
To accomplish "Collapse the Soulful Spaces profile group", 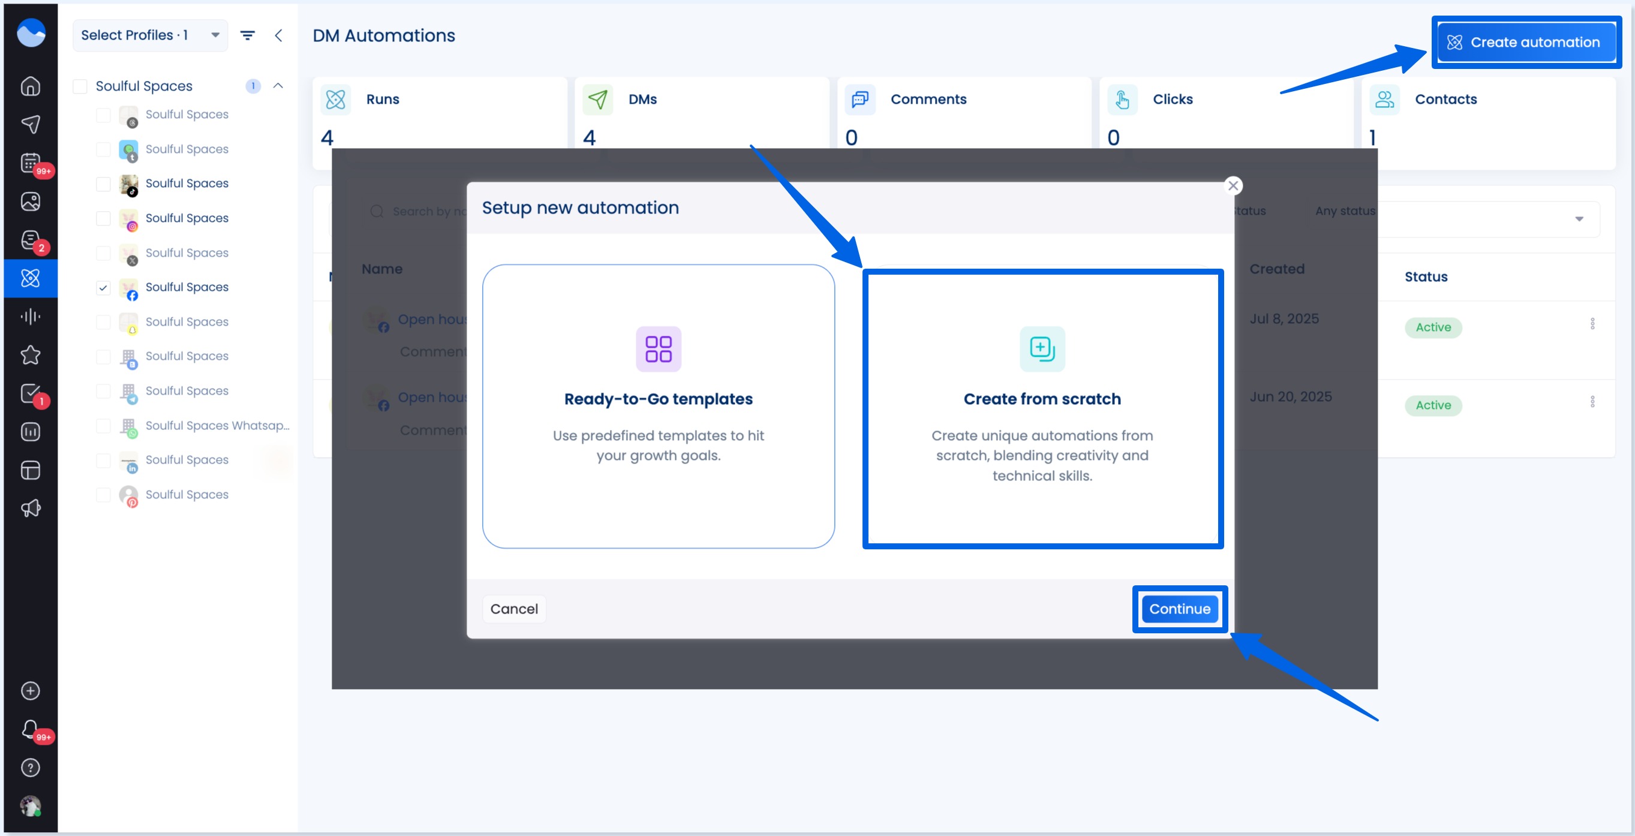I will coord(278,86).
